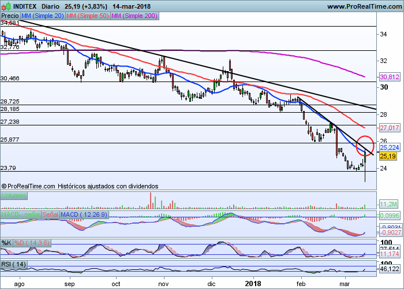Click the feb month marker on time axis
Screen dimensions: 404x289
point(301,284)
